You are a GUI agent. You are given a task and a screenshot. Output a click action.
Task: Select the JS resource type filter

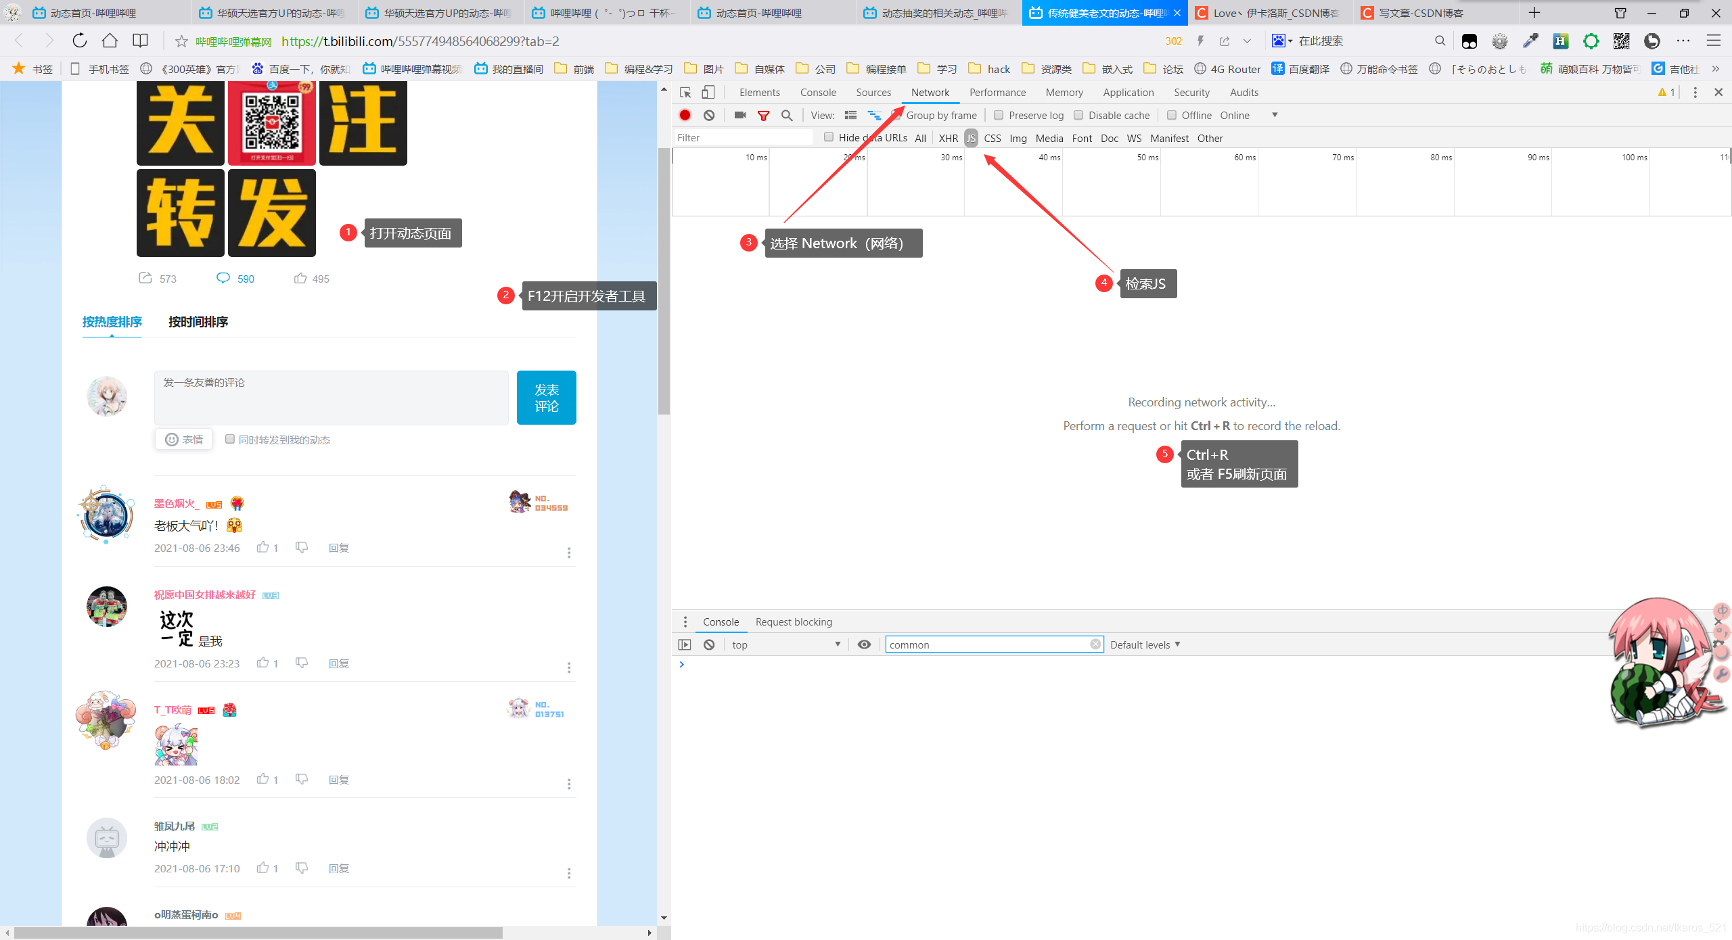pos(972,139)
